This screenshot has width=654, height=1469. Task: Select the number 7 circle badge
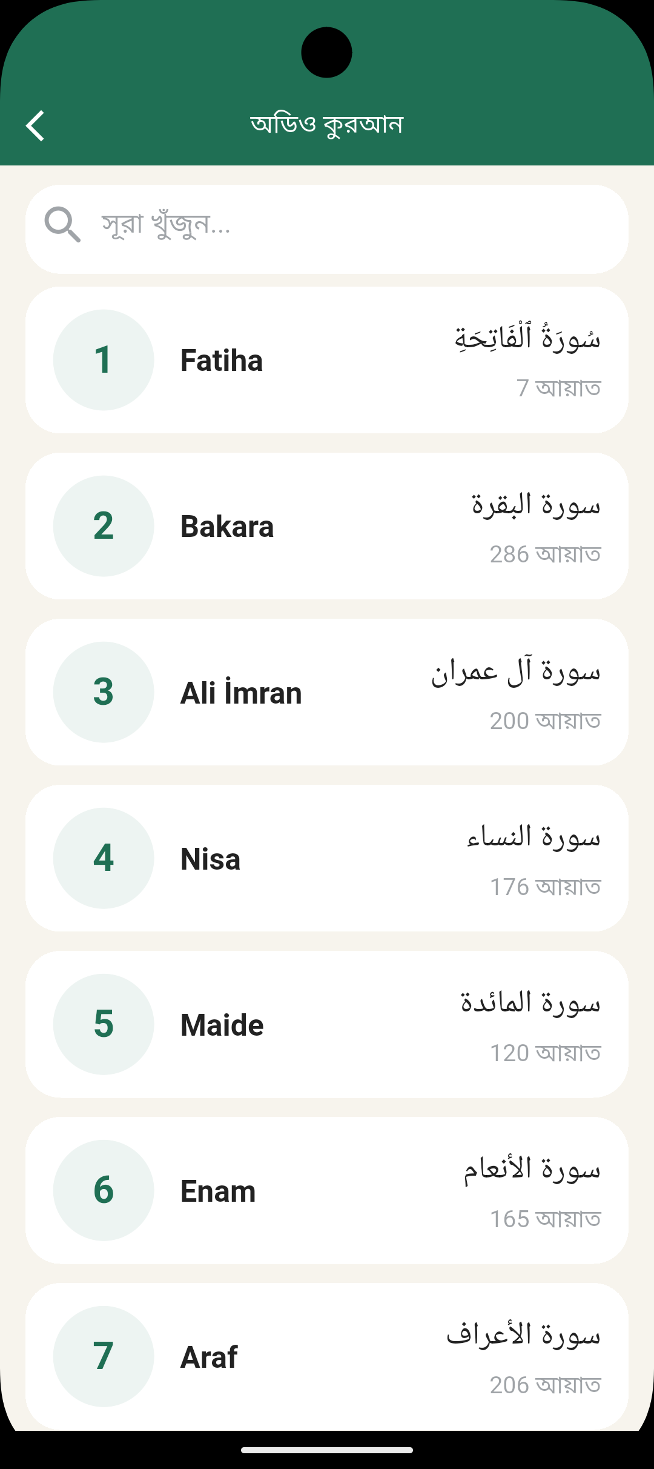[x=104, y=1356]
